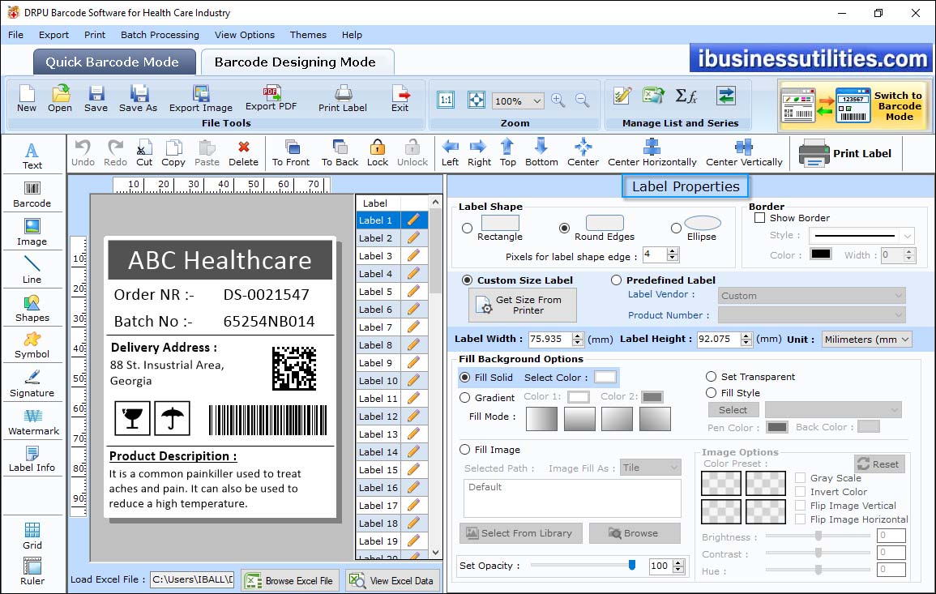Open Label Info tool
This screenshot has height=594, width=936.
coord(32,459)
